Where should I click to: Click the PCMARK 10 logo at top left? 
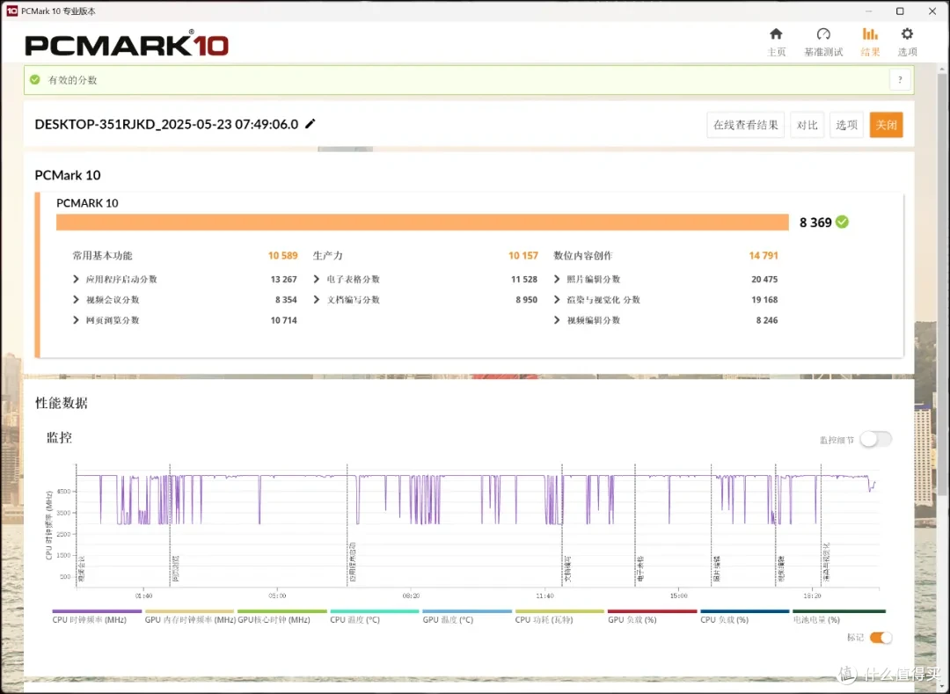coord(127,44)
